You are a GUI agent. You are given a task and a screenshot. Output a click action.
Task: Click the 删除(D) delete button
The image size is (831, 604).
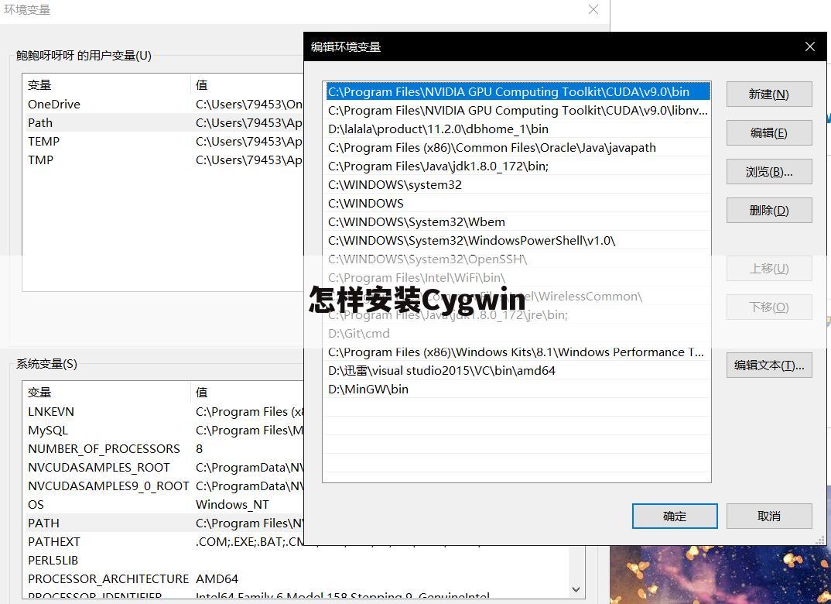pos(769,210)
